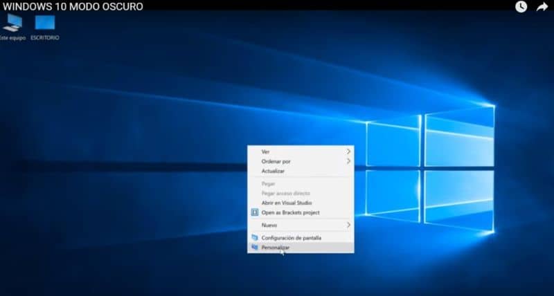The image size is (554, 296).
Task: Open the ESCRITORIO desktop shortcut
Action: coord(45,27)
